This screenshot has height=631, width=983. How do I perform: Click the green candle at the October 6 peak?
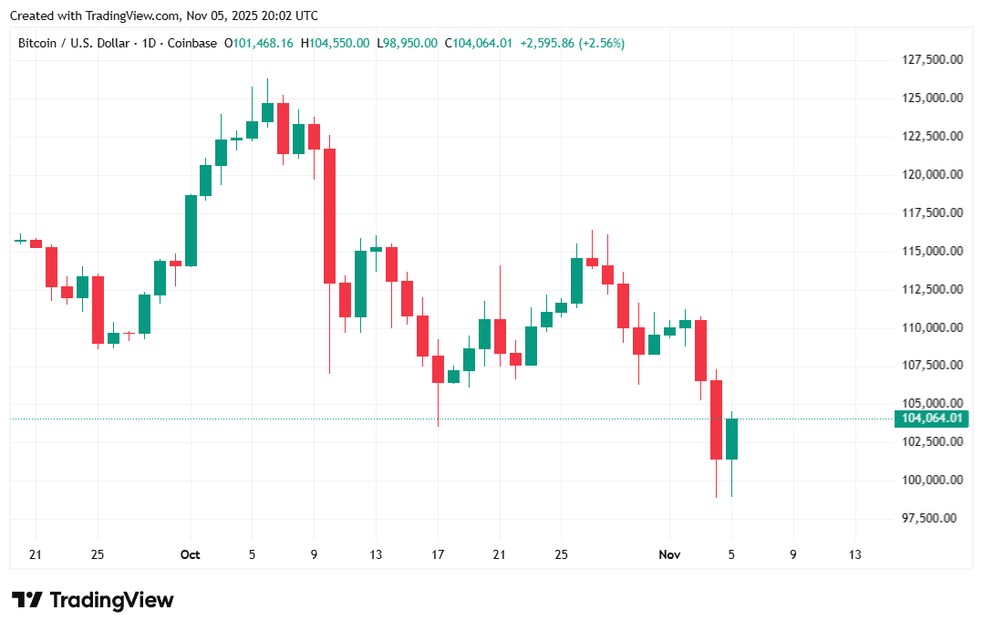coord(267,111)
